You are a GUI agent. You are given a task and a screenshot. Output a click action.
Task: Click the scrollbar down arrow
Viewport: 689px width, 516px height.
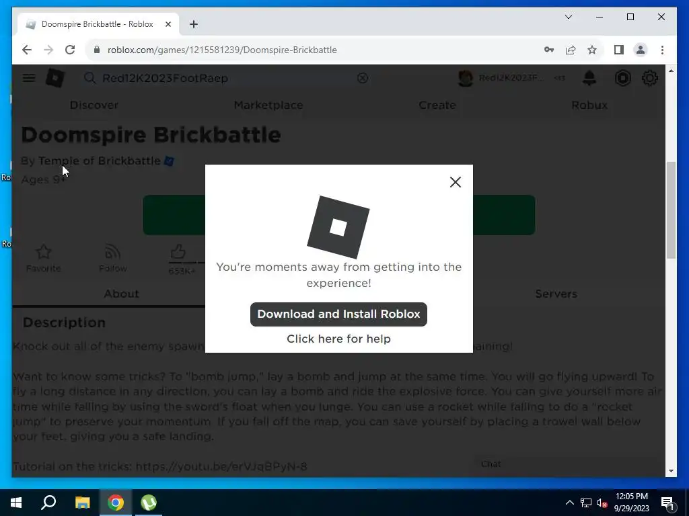pyautogui.click(x=671, y=471)
